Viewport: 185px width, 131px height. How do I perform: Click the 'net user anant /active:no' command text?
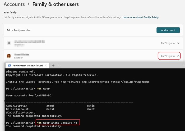pyautogui.click(x=57, y=123)
